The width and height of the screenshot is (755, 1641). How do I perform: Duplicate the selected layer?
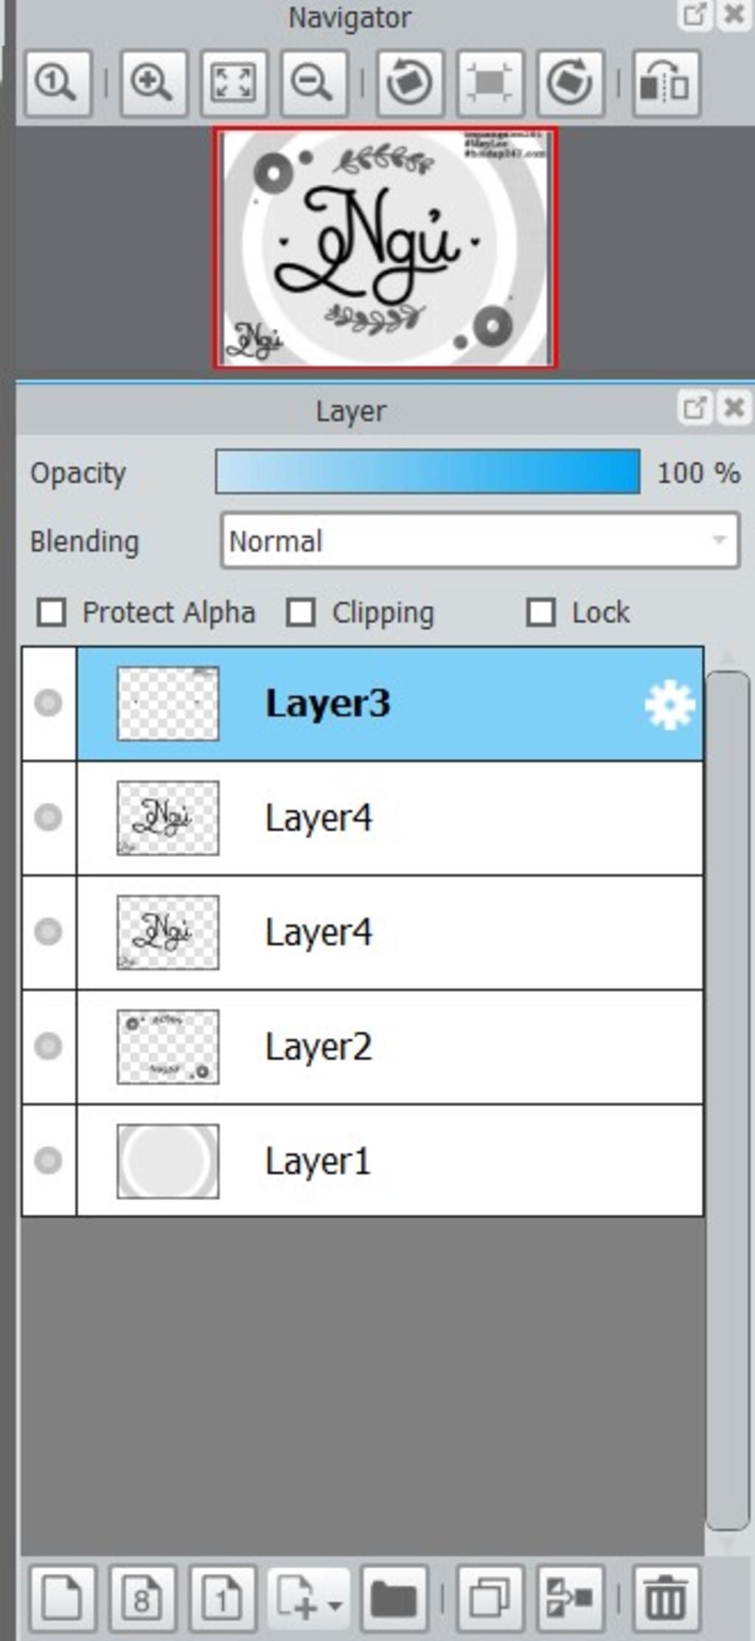coord(490,1599)
